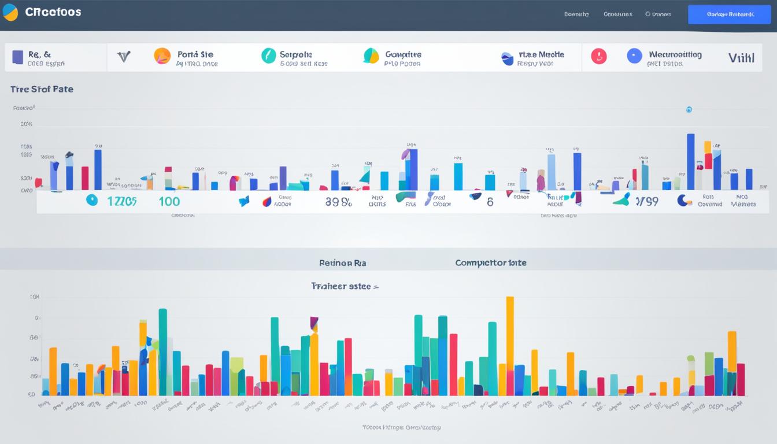Click the teal shape icon beside 'Rts'
The width and height of the screenshot is (777, 444).
tap(406, 197)
